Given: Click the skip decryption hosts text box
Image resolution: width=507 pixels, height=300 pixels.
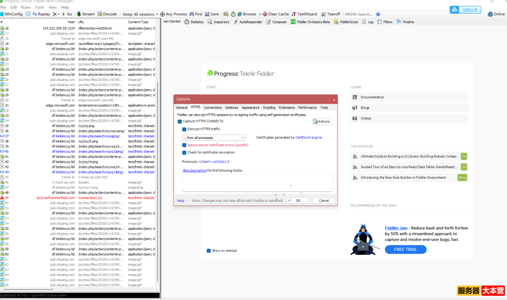Looking at the screenshot, I should coord(257,182).
